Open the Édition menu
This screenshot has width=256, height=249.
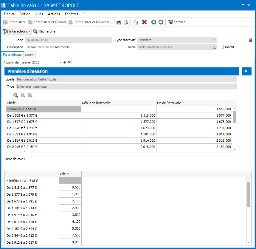(25, 14)
